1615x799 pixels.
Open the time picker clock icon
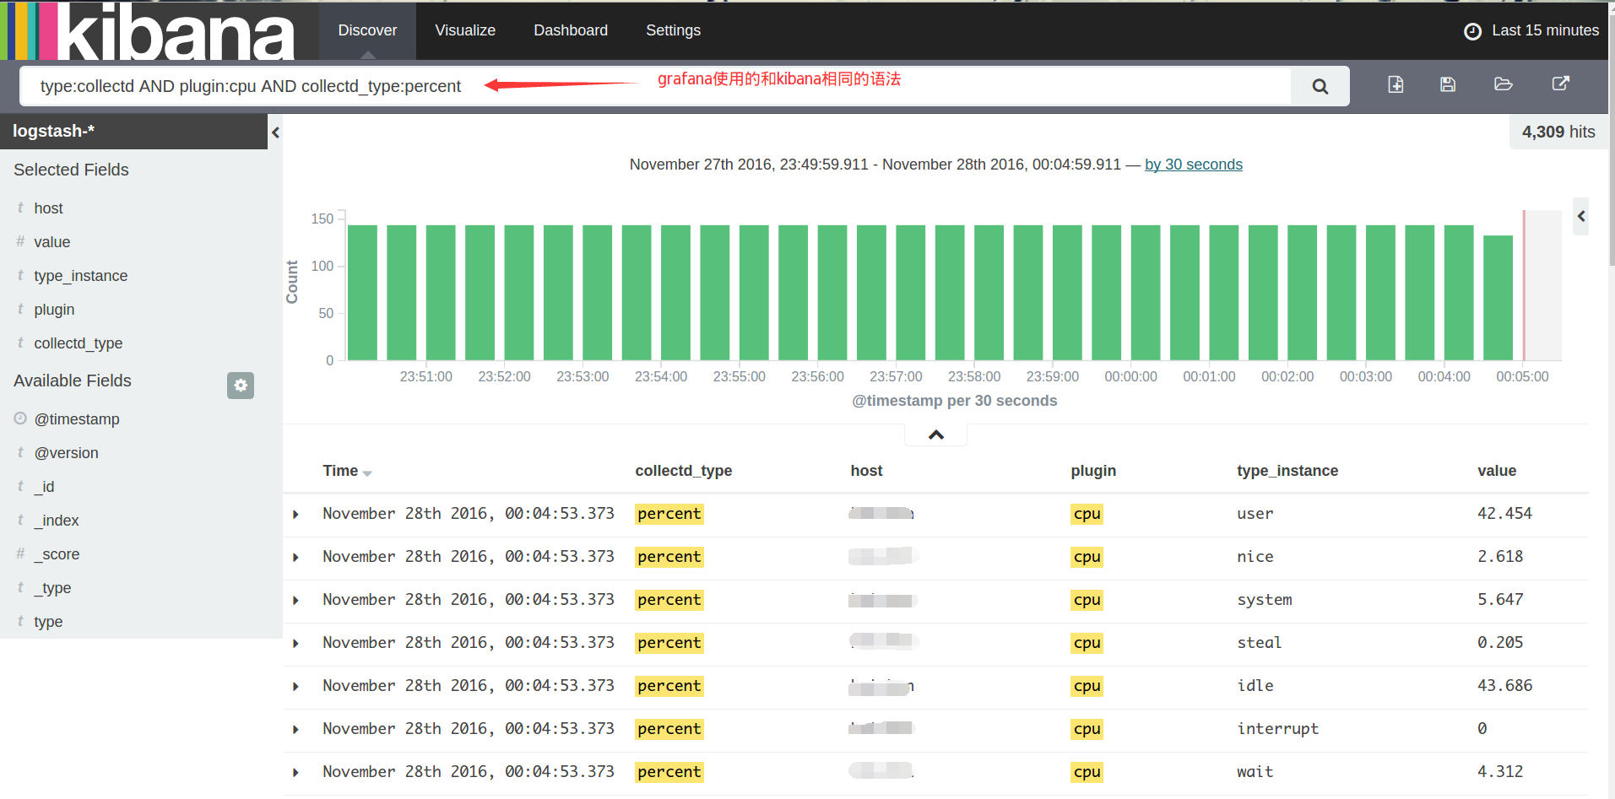click(1472, 31)
